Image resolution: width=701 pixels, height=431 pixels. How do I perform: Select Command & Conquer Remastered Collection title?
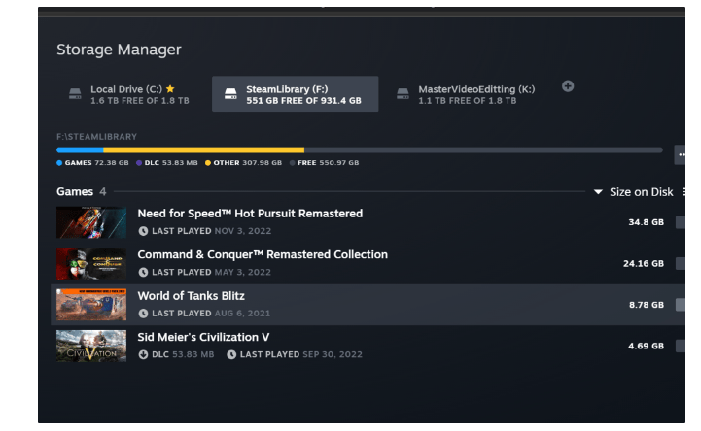(263, 254)
